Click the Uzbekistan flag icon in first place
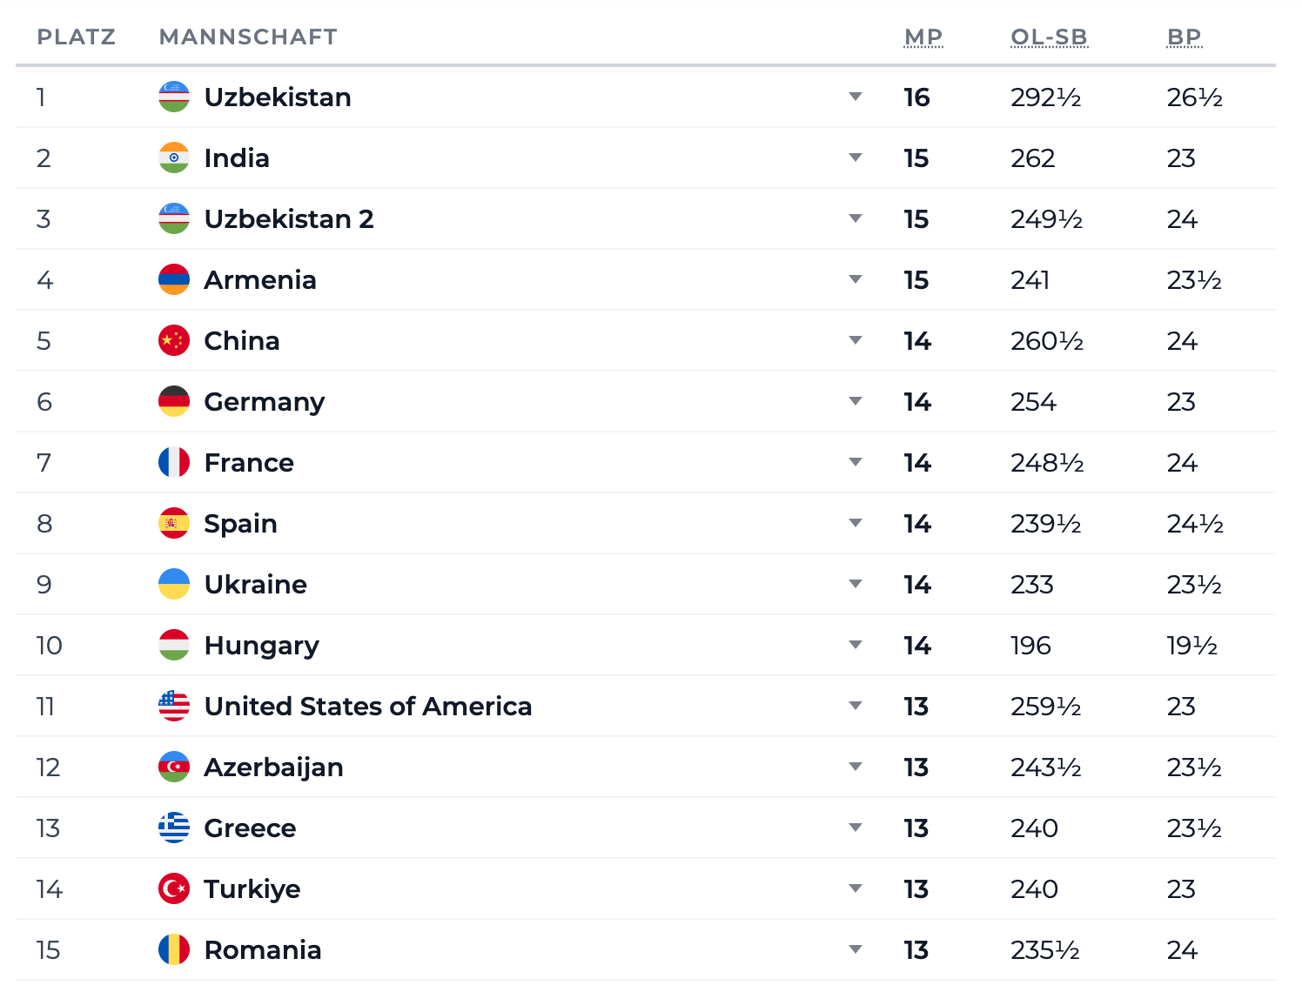 point(174,97)
